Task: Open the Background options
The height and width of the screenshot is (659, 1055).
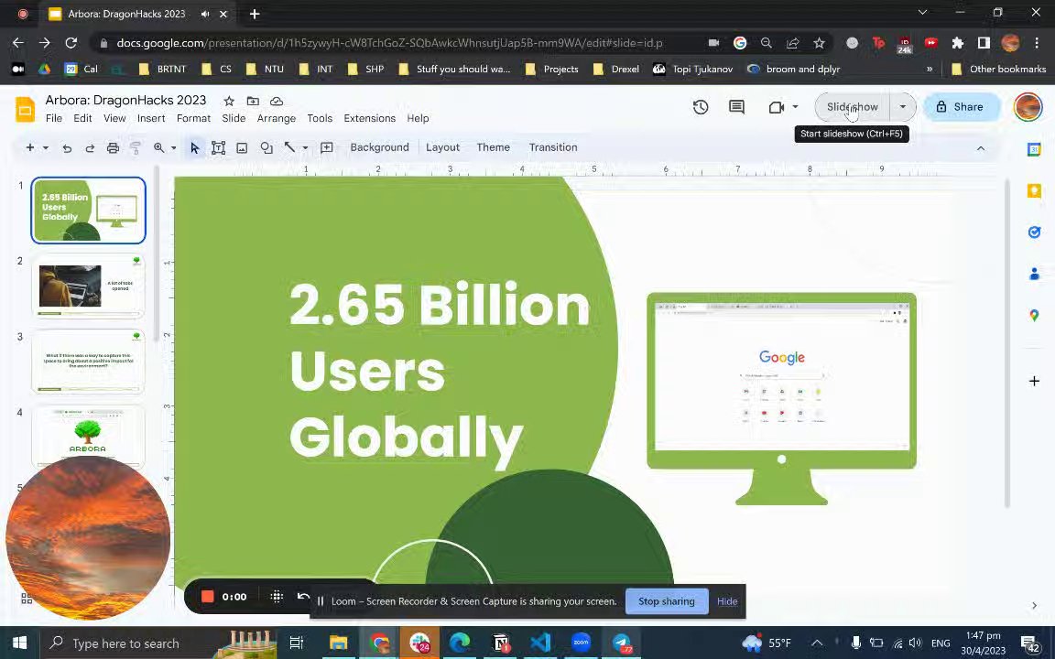Action: (x=379, y=147)
